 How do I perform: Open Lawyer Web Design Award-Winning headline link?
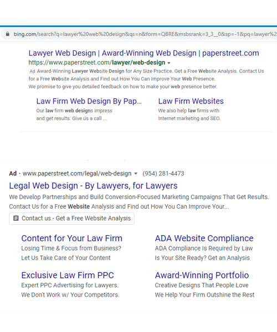[143, 53]
